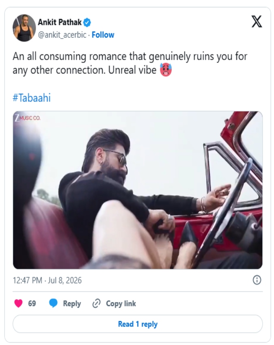Click the Copy link text

click(x=121, y=304)
